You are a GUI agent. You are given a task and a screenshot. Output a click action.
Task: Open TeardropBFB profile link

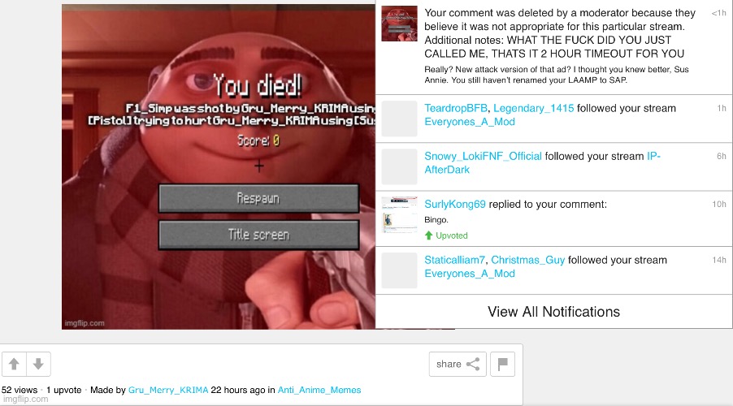(456, 108)
